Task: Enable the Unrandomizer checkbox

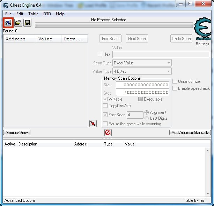Action: pos(175,81)
